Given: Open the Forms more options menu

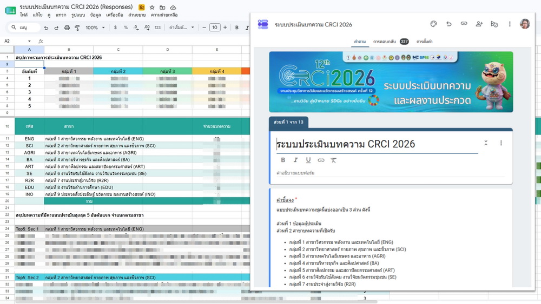Looking at the screenshot, I should click(510, 24).
